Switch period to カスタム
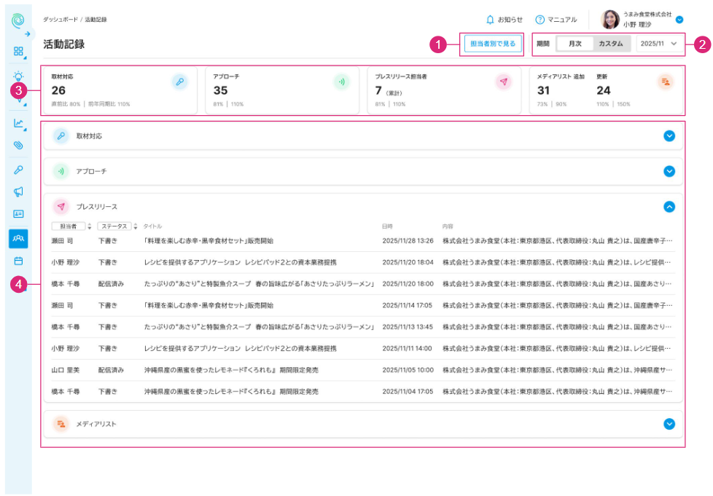 tap(611, 44)
